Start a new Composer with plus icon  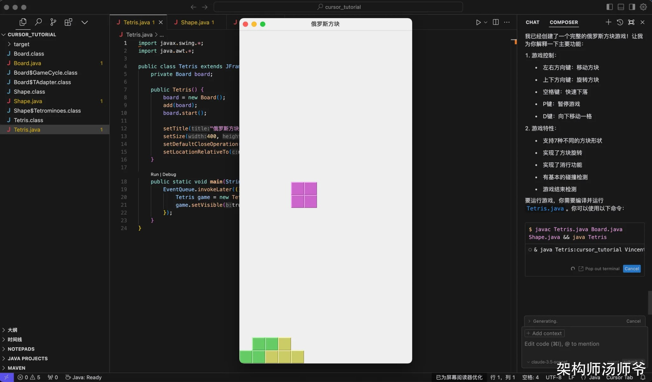pyautogui.click(x=609, y=22)
